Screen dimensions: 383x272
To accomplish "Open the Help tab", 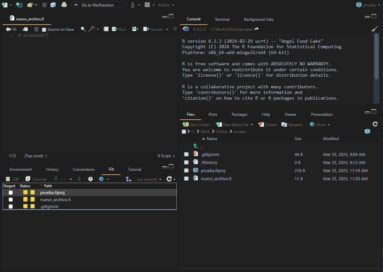I will pyautogui.click(x=266, y=114).
